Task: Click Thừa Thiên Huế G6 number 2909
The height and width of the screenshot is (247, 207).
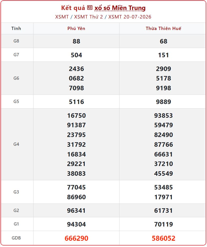Action: [x=163, y=69]
